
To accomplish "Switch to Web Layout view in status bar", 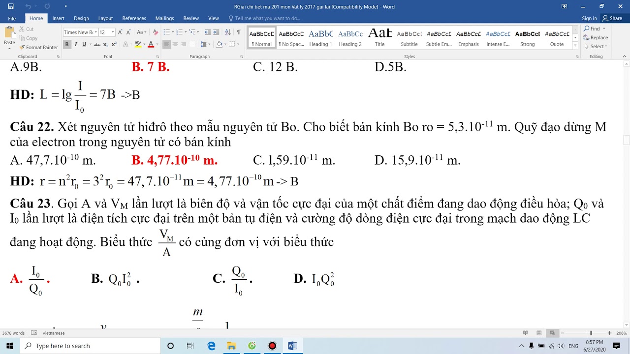I will pos(553,333).
